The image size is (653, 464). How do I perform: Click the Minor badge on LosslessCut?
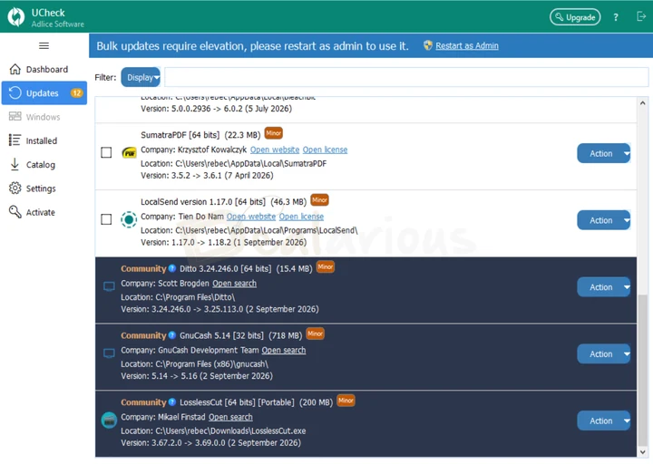click(x=346, y=401)
